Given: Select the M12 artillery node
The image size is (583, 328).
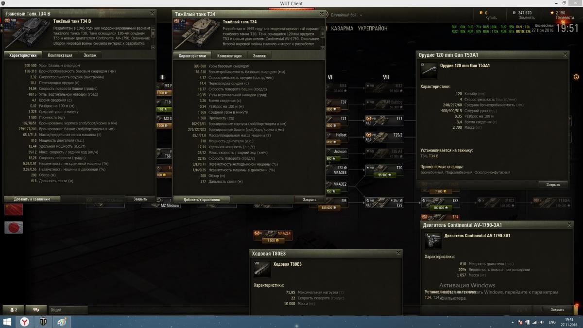Looking at the screenshot, I should click(384, 87).
